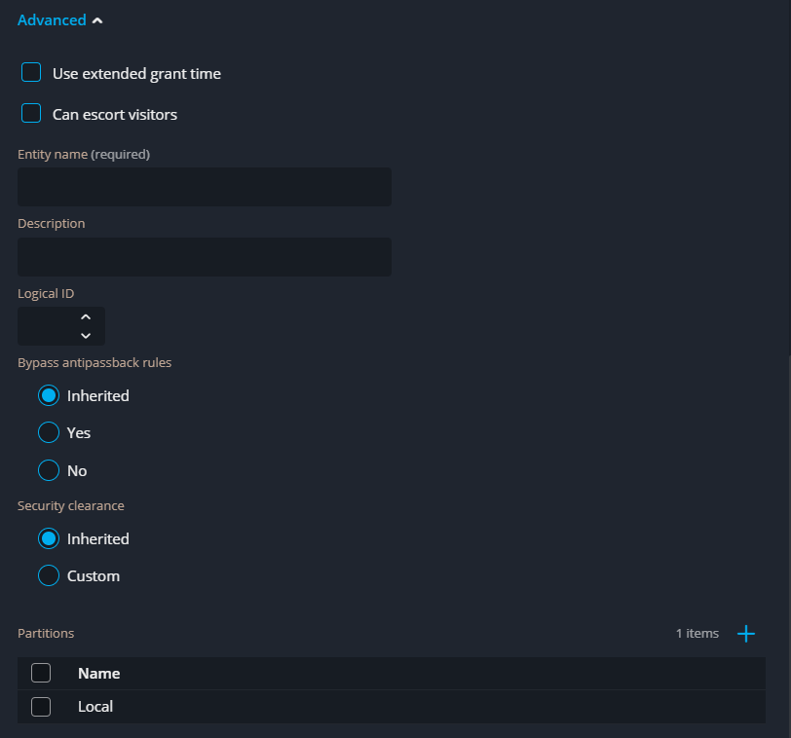Viewport: 791px width, 738px height.
Task: Click the Advanced heading link
Action: (x=51, y=18)
